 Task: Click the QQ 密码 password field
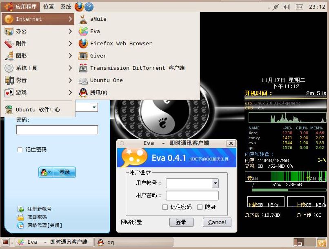pyautogui.click(x=57, y=130)
